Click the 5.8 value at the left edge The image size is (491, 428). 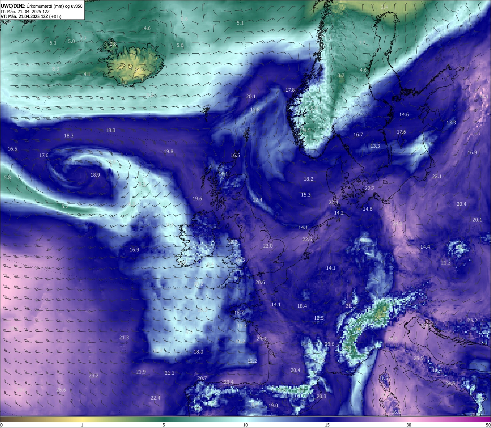(7, 178)
